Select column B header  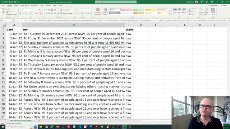tap(74, 25)
